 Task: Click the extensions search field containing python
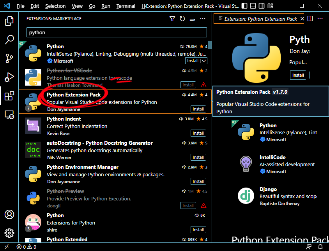(117, 32)
